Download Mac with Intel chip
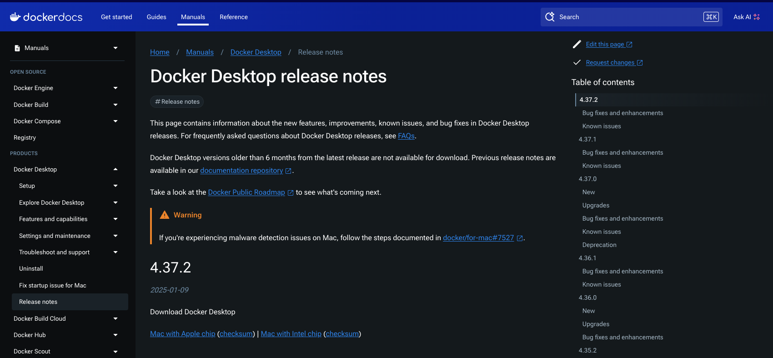773x358 pixels. click(x=291, y=334)
